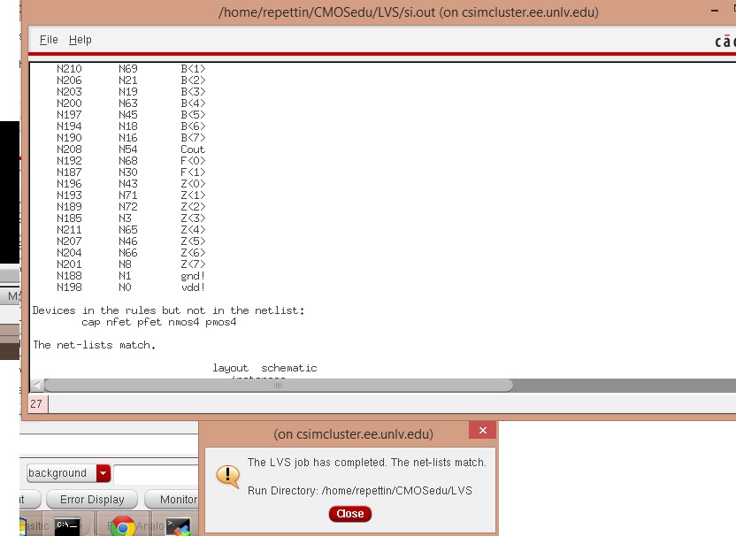The image size is (736, 536).
Task: Click the horizontal scrollbar thumb in si.out
Action: (278, 386)
